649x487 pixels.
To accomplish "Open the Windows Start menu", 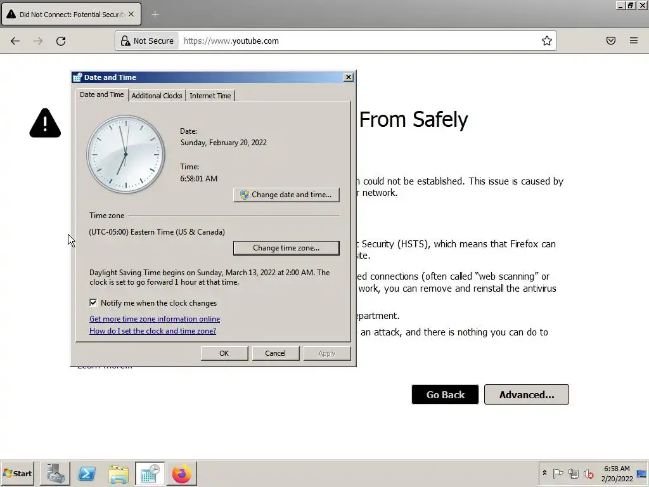I will pyautogui.click(x=17, y=473).
